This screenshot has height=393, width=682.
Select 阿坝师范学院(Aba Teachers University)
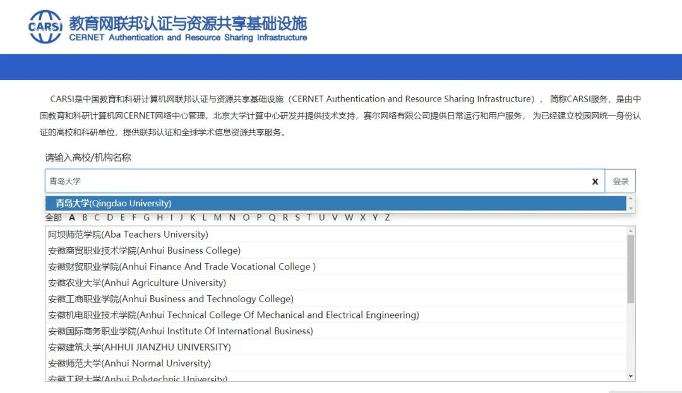[x=336, y=235]
